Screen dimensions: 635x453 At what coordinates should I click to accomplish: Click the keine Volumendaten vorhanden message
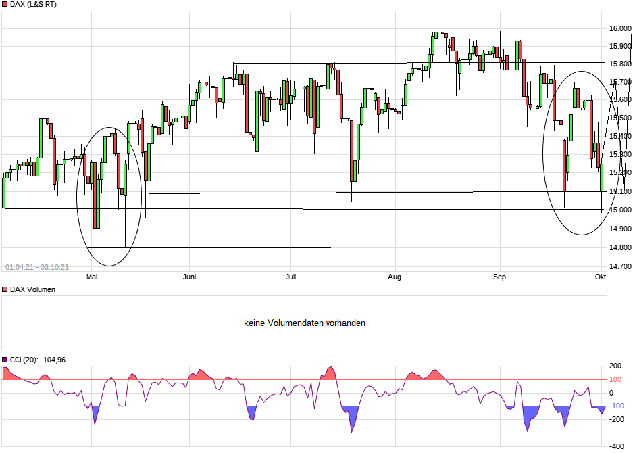coord(304,323)
